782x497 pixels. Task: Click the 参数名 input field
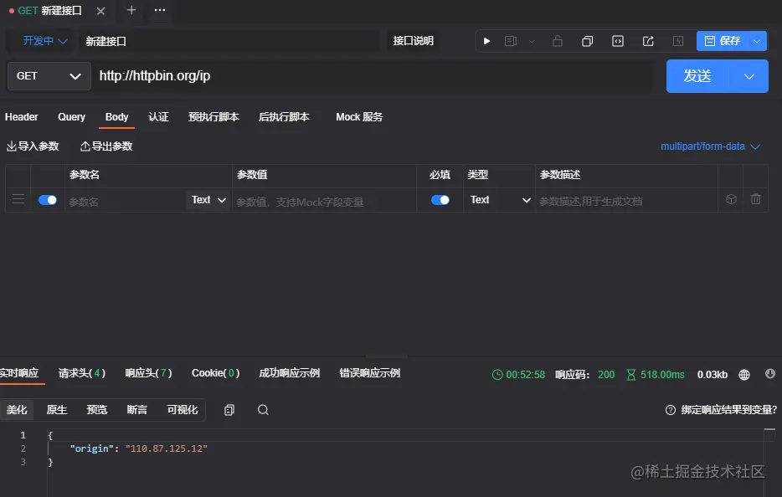125,201
